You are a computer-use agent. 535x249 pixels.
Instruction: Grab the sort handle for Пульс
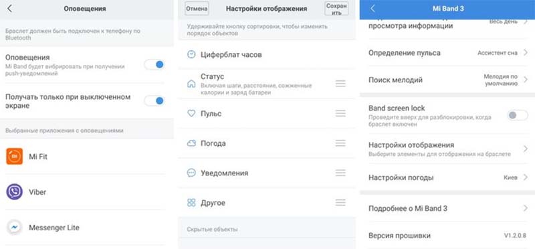pos(340,113)
